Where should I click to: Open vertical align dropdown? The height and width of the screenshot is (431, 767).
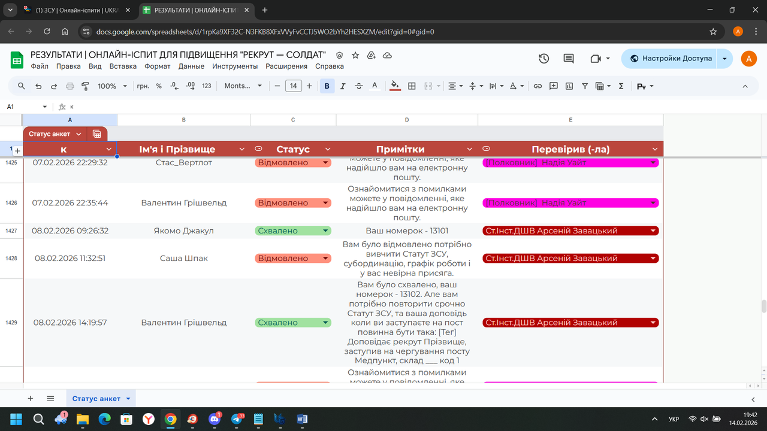(476, 86)
